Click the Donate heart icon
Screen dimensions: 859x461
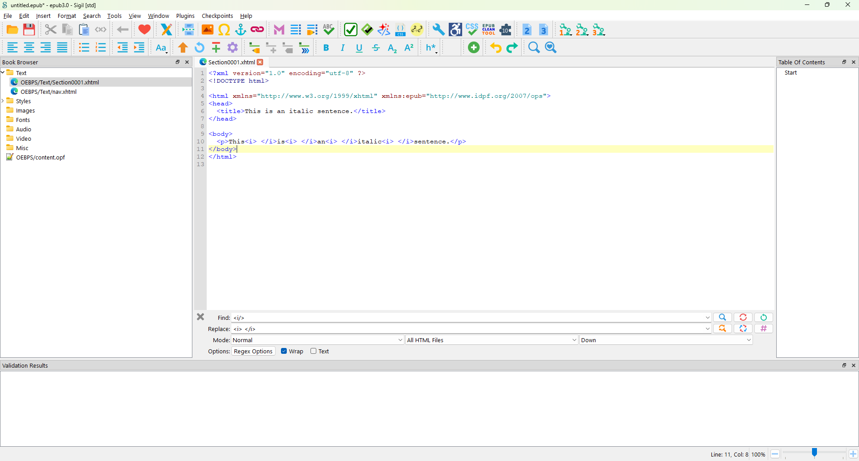144,30
